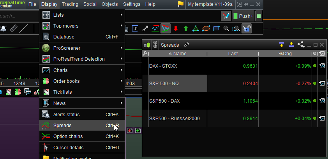Open Database from Display menu
The height and width of the screenshot is (159, 328).
pos(82,37)
